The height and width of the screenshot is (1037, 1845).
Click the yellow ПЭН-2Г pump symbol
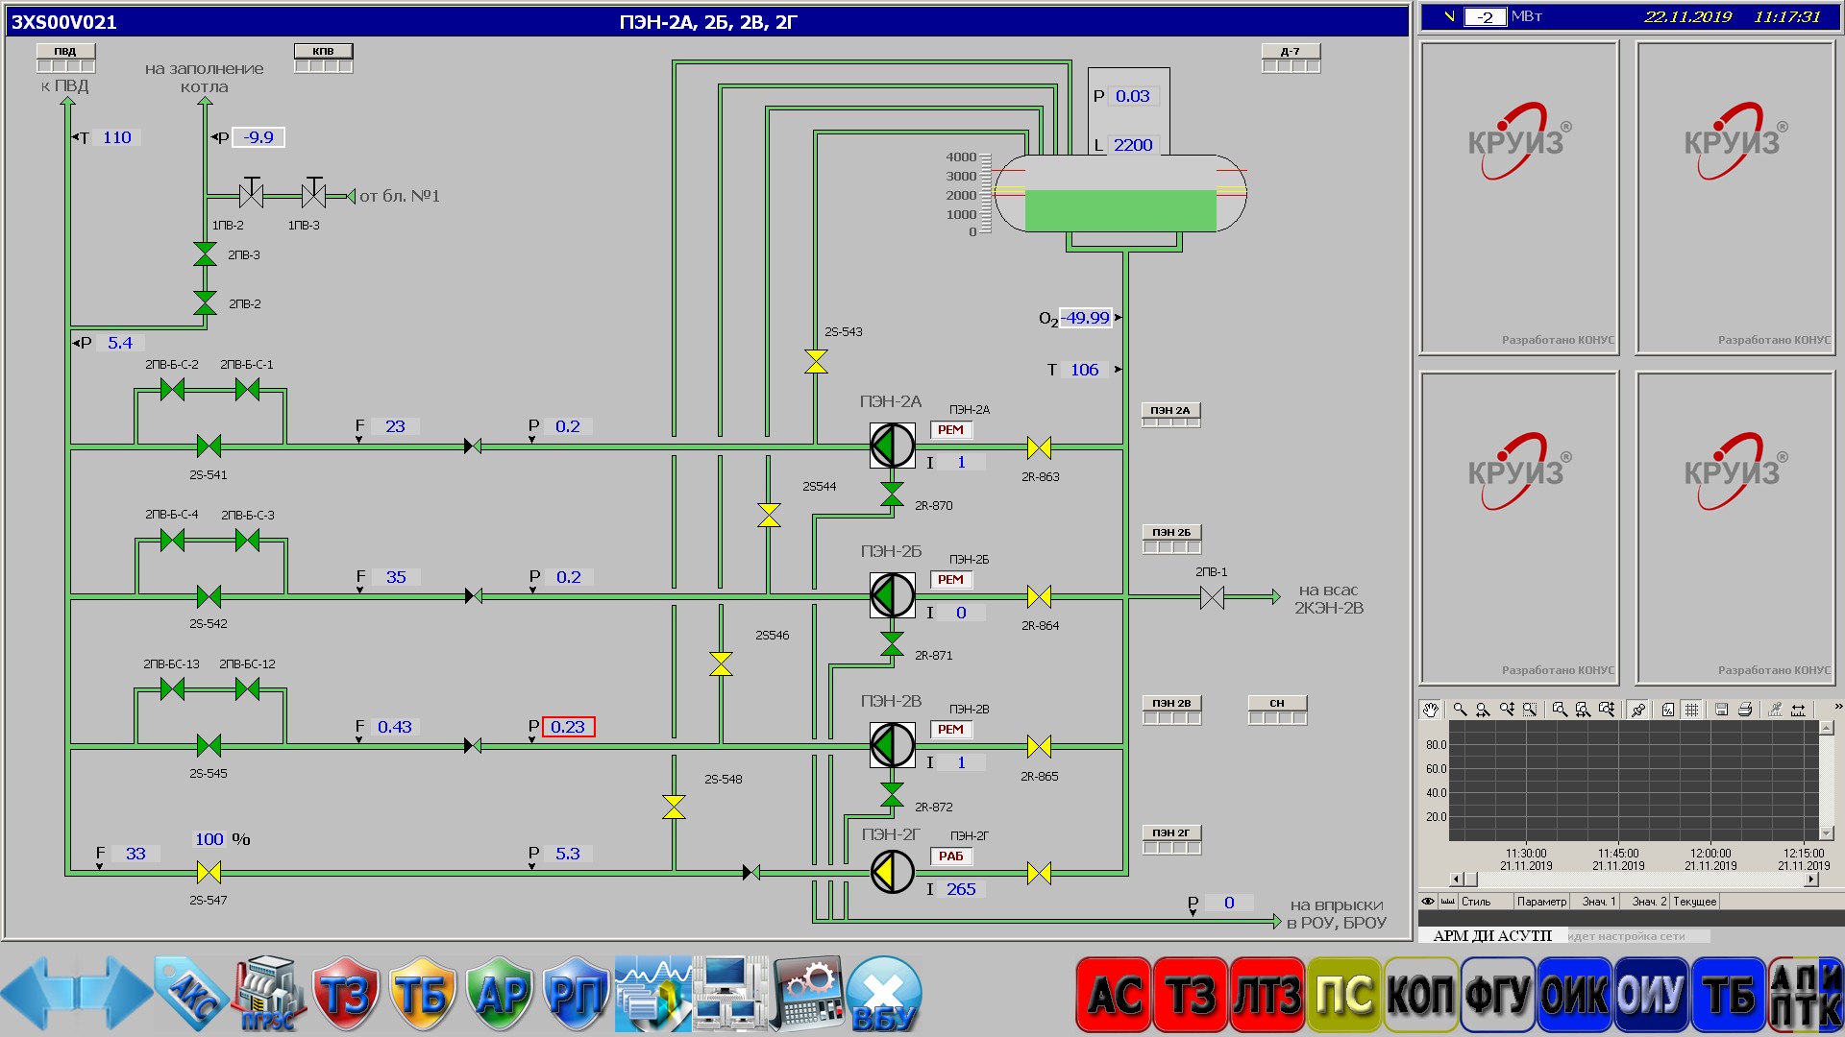coord(892,872)
